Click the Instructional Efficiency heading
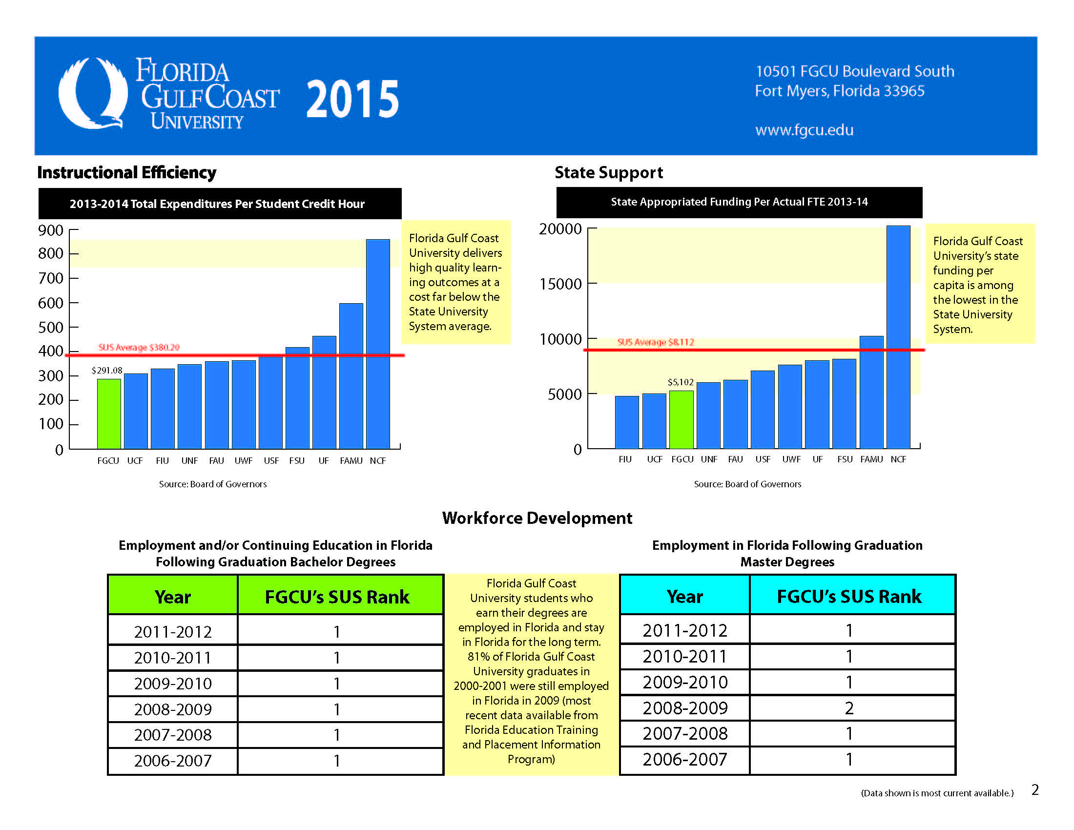 coord(127,172)
